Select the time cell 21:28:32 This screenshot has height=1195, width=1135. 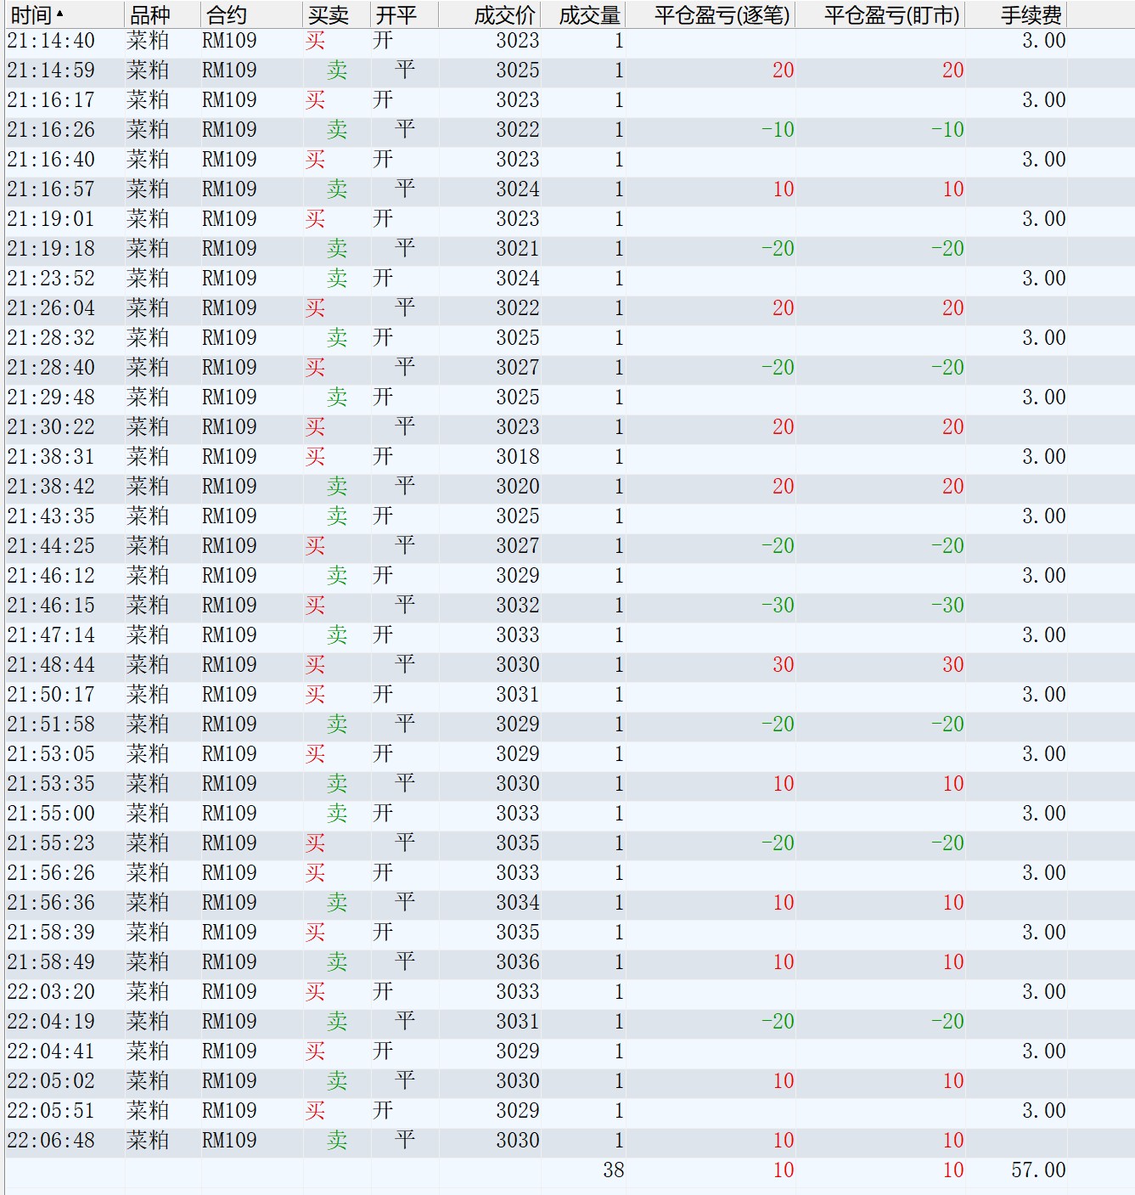pos(51,338)
